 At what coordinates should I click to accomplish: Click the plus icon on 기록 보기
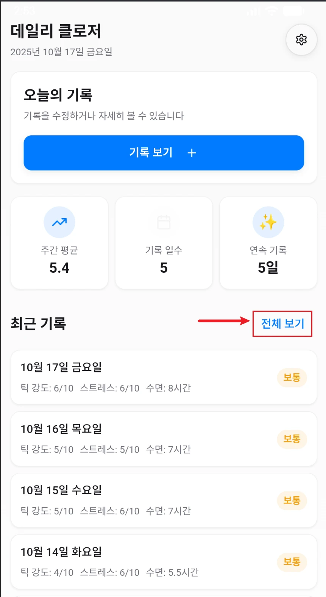click(x=192, y=153)
